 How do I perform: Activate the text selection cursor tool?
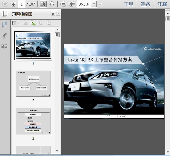tap(43, 4)
